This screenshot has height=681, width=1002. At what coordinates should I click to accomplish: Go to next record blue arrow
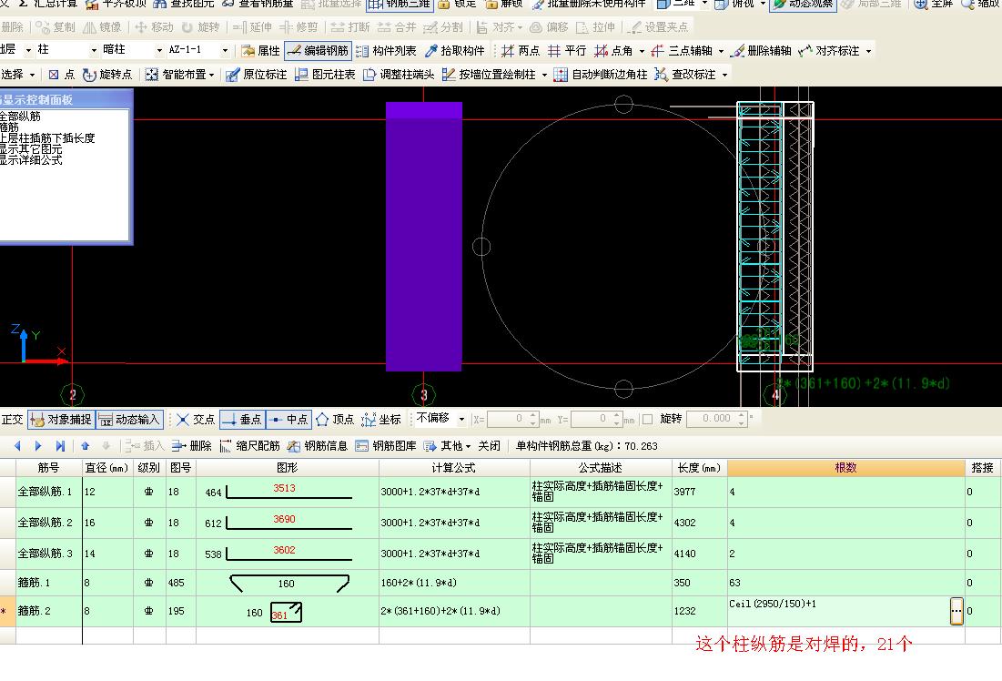click(x=38, y=446)
